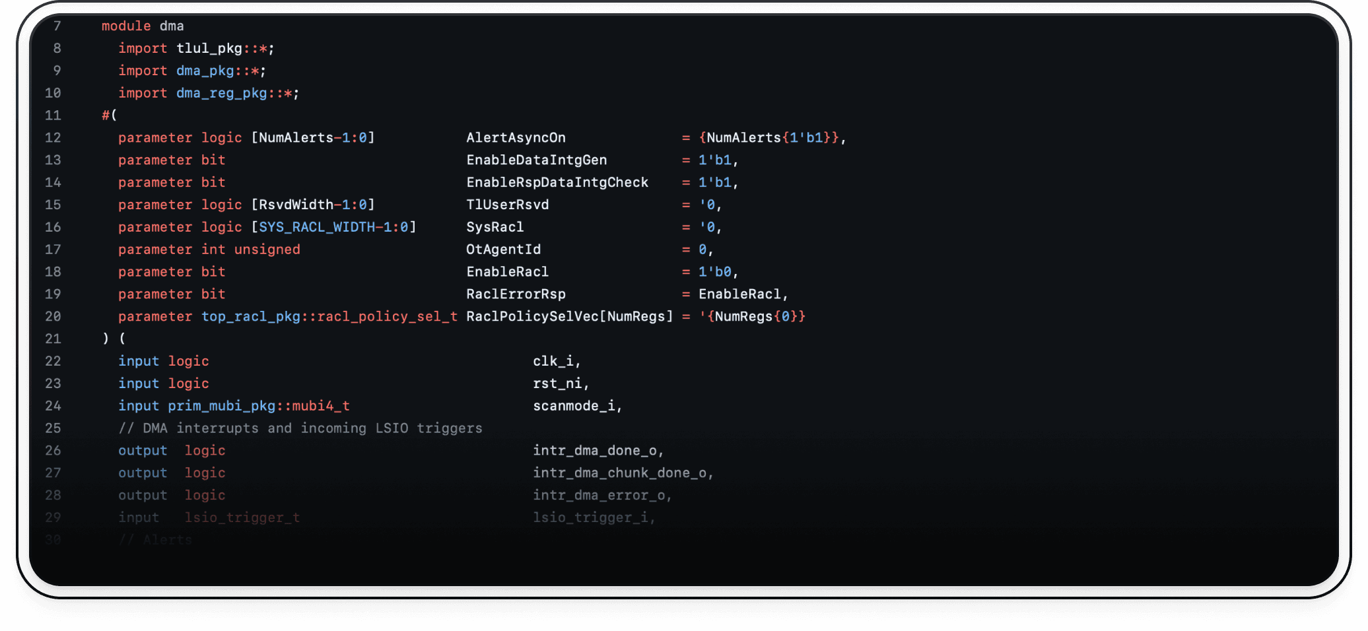Viewport: 1368px width, 631px height.
Task: Click TlUserRsvd parameter name
Action: 507,205
